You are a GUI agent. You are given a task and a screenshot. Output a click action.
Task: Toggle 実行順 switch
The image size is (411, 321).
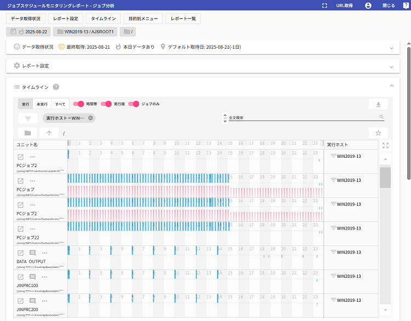(106, 104)
